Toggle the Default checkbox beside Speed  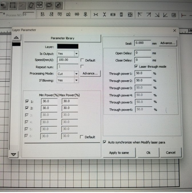point(82,60)
